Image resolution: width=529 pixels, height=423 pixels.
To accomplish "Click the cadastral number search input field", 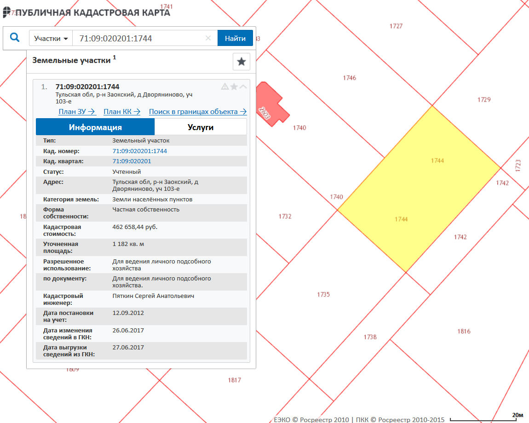I will [138, 39].
